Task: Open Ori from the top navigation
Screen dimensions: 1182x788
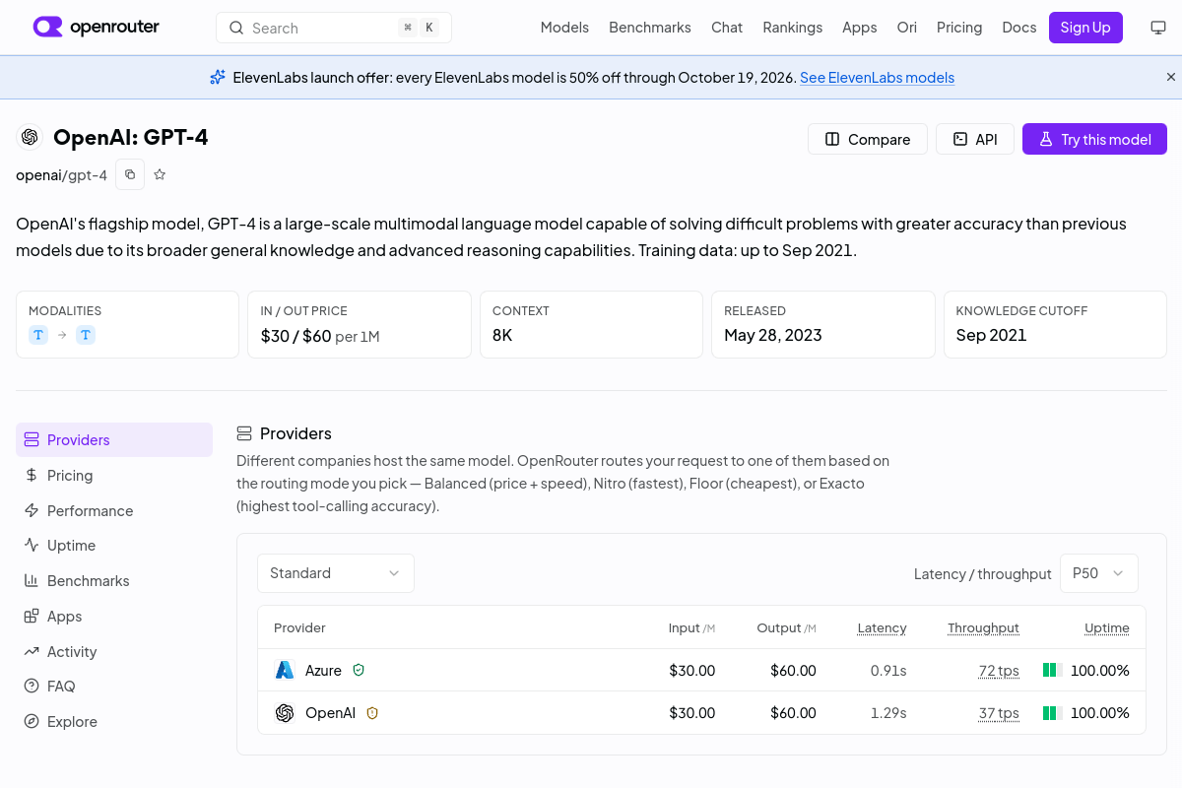Action: pos(906,28)
